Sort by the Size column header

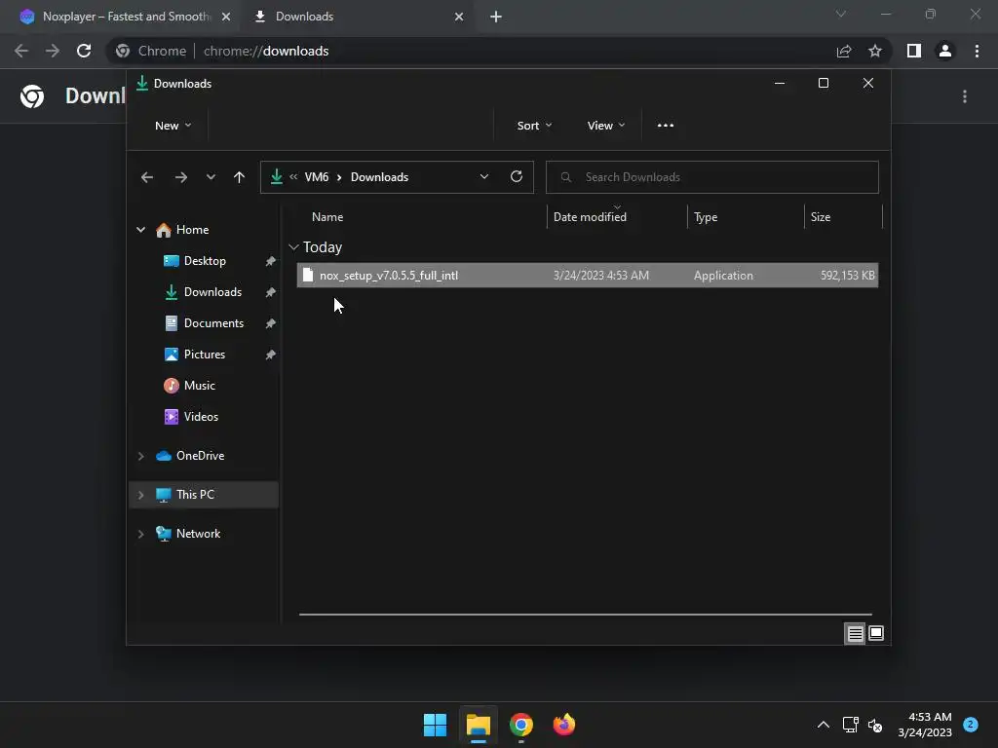(x=820, y=217)
